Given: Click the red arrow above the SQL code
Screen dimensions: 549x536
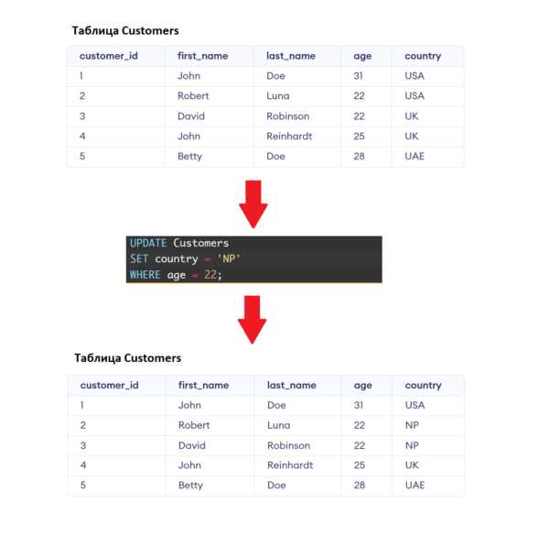Looking at the screenshot, I should click(253, 203).
